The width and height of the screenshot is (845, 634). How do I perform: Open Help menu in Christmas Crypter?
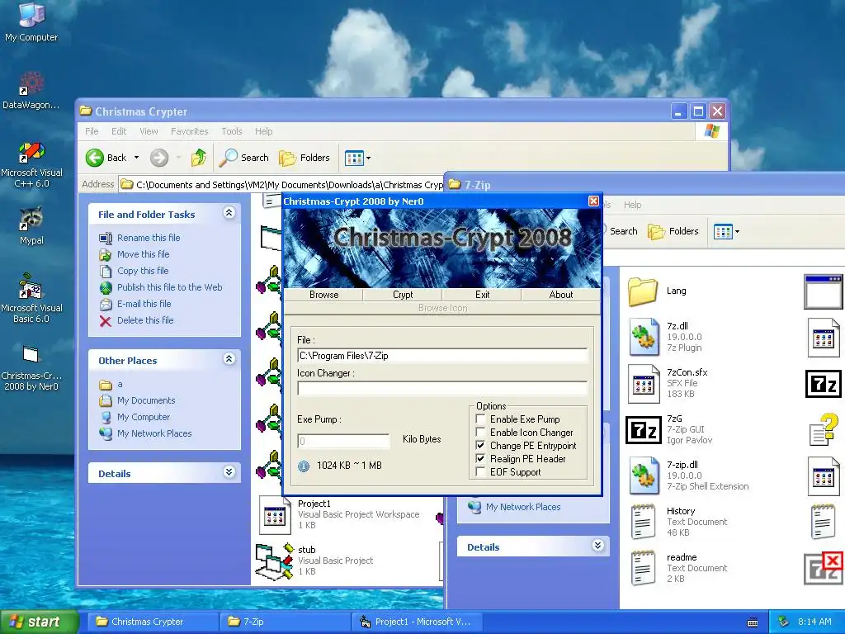click(x=263, y=131)
